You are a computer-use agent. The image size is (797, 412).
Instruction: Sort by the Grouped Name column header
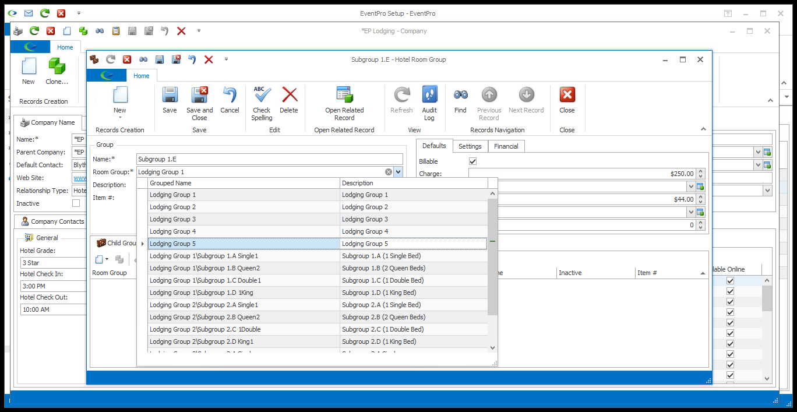click(244, 183)
